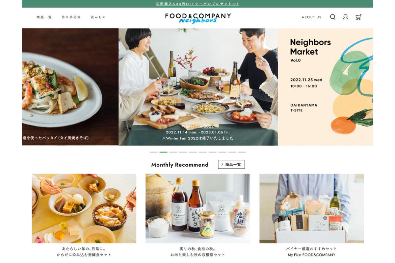Open the 発酵食セット product image
Viewport: 395px width, 263px height.
84,208
